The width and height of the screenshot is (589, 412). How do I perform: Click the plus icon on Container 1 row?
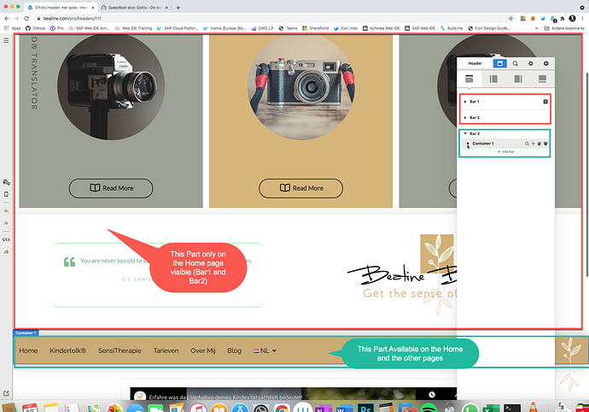[x=533, y=144]
